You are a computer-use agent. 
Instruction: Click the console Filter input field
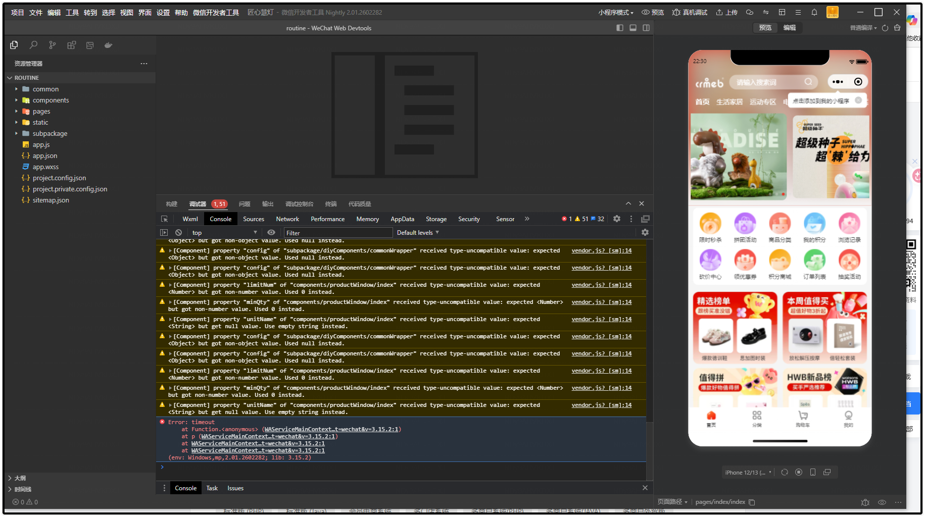pos(338,233)
